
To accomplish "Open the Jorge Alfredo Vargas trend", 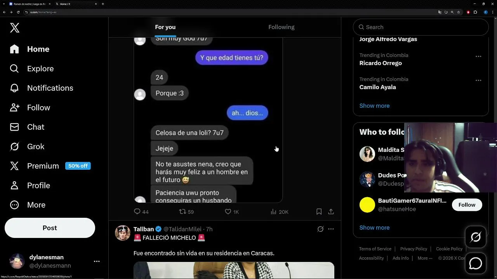I will [x=388, y=39].
